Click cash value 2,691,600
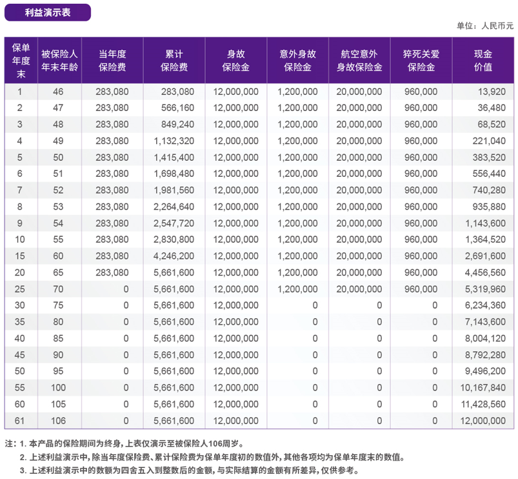 tap(486, 256)
